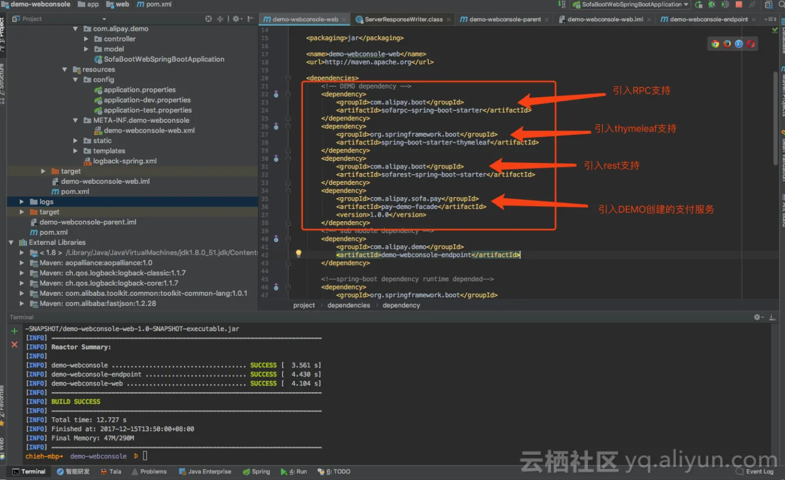Collapse the com.alipay.demo package

tap(76, 29)
